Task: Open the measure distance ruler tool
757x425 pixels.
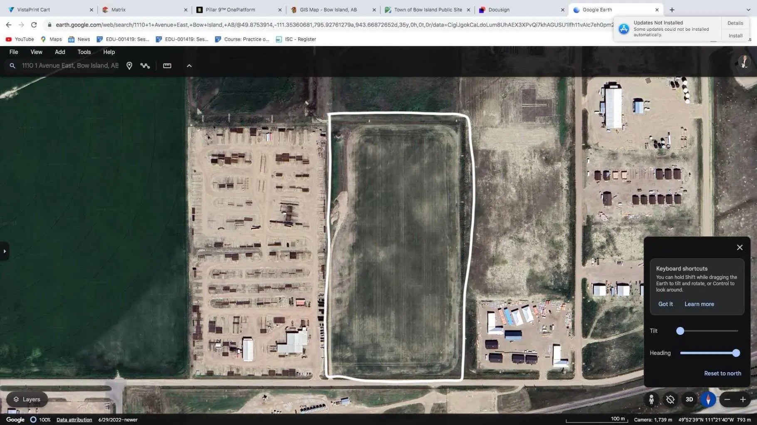Action: click(167, 66)
